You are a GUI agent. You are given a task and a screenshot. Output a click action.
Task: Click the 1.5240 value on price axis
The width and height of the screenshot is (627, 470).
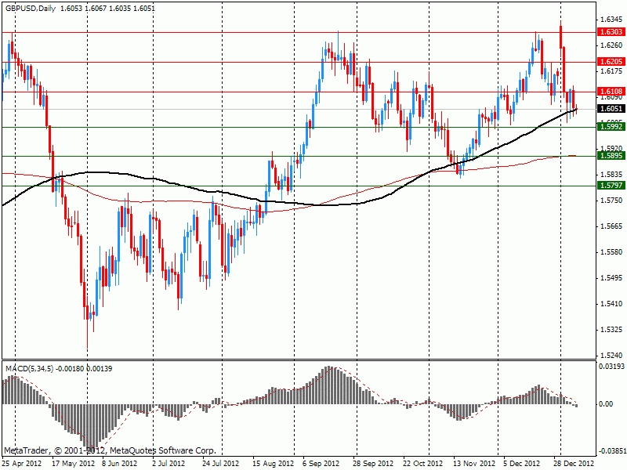click(609, 355)
